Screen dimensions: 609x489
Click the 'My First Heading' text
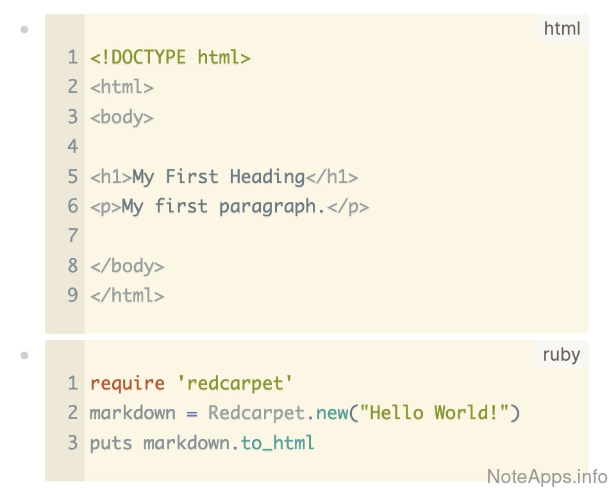tap(218, 176)
